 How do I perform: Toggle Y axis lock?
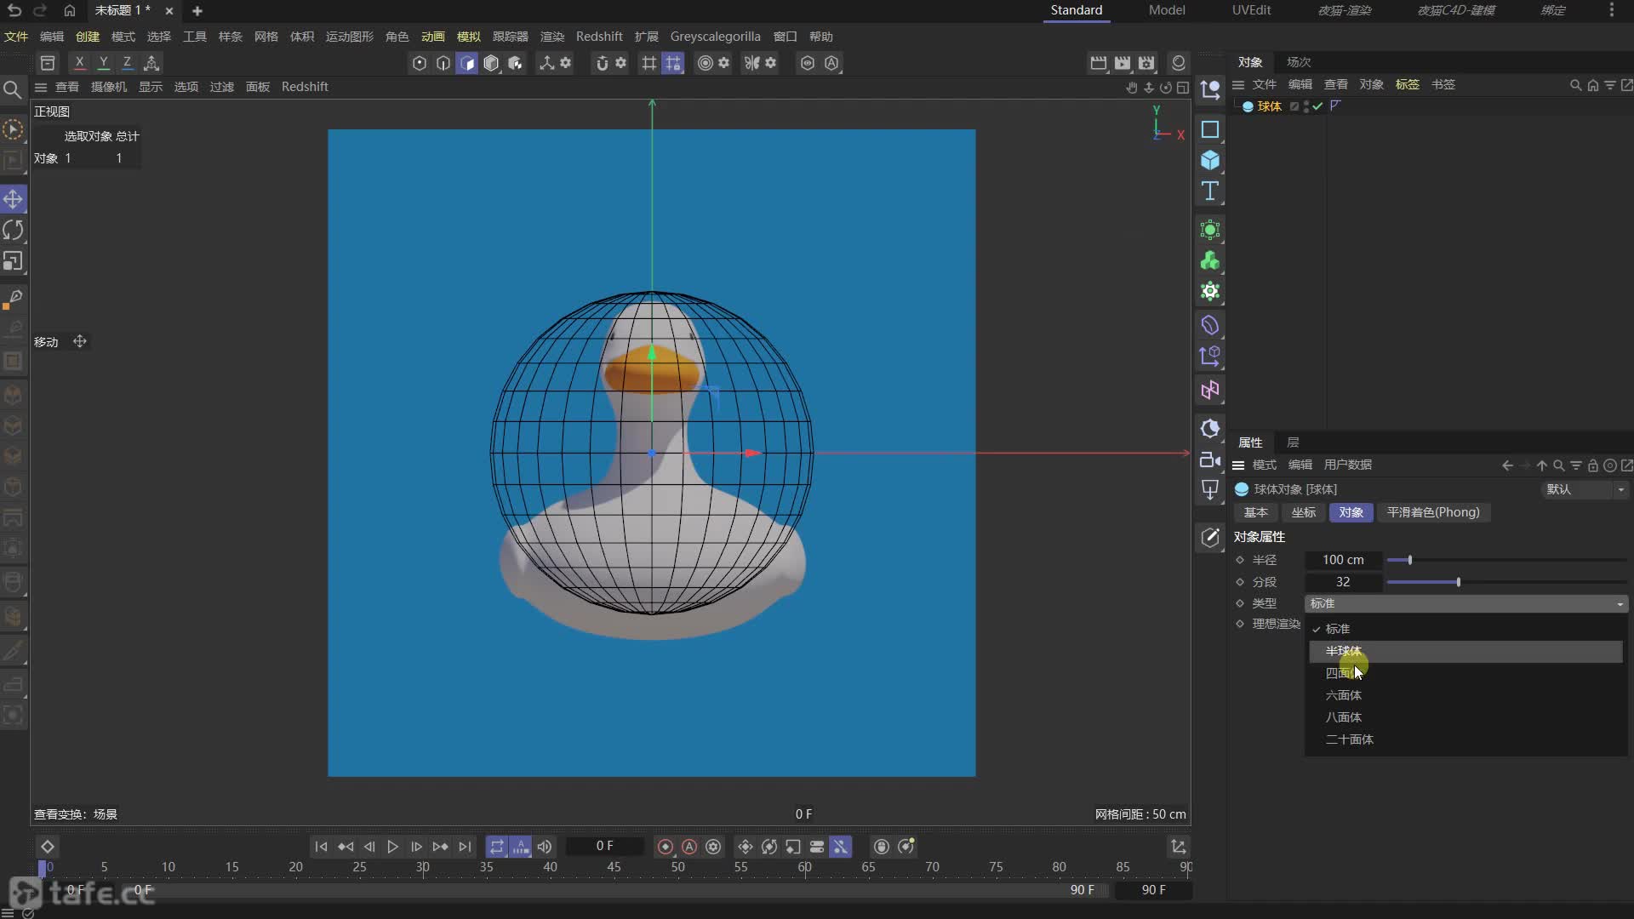click(103, 62)
